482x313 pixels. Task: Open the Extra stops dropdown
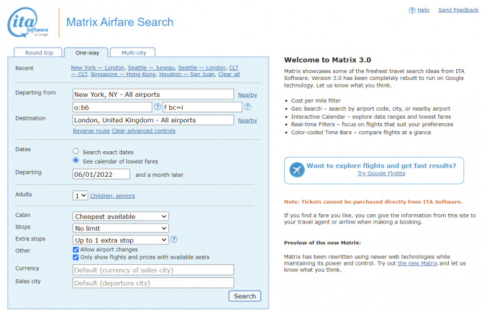click(120, 240)
